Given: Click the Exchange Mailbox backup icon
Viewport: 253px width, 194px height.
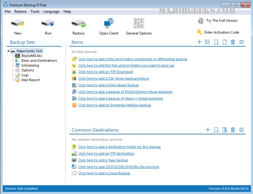Looking at the screenshot, I should point(74,105).
